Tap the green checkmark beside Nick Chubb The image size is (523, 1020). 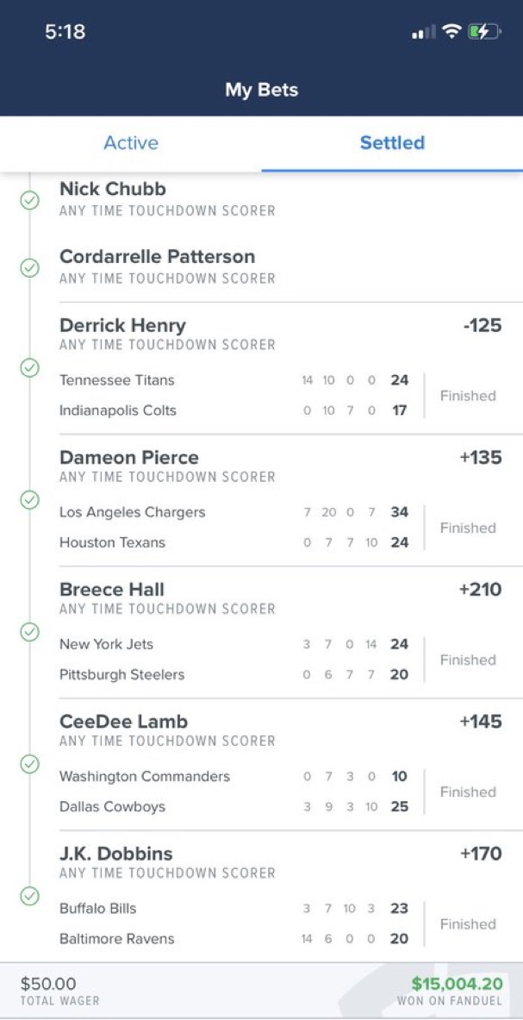(29, 200)
